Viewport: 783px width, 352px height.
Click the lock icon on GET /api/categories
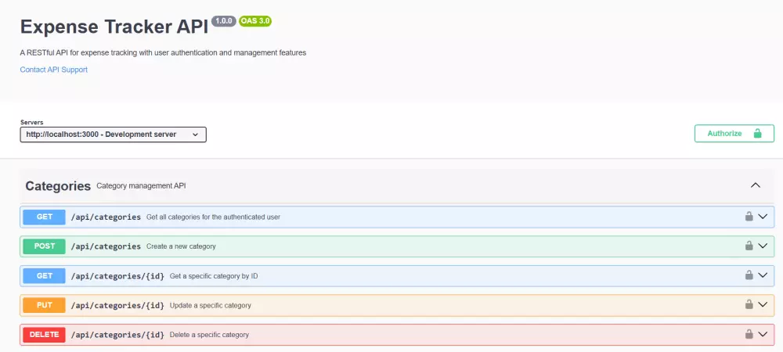coord(749,217)
